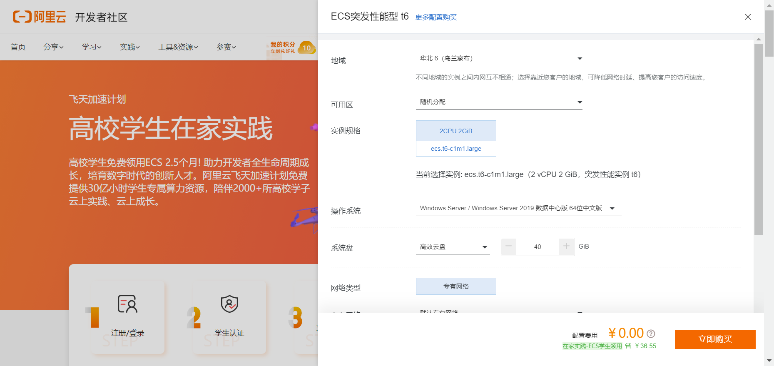The height and width of the screenshot is (366, 774).
Task: Click the panel scrollbar thumb
Action: point(759,139)
